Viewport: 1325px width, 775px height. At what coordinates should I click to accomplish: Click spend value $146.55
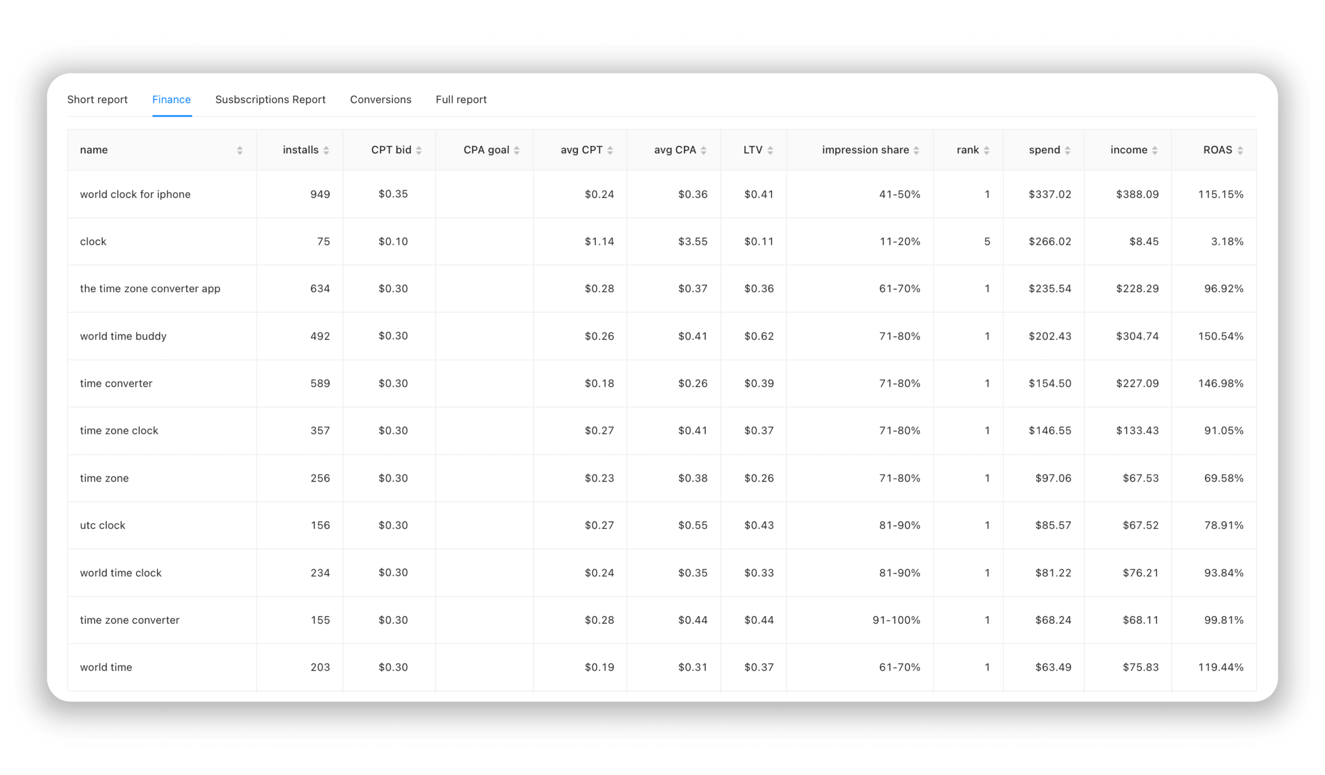(x=1050, y=431)
